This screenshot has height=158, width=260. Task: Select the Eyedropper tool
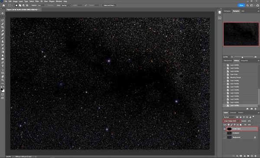[3, 31]
